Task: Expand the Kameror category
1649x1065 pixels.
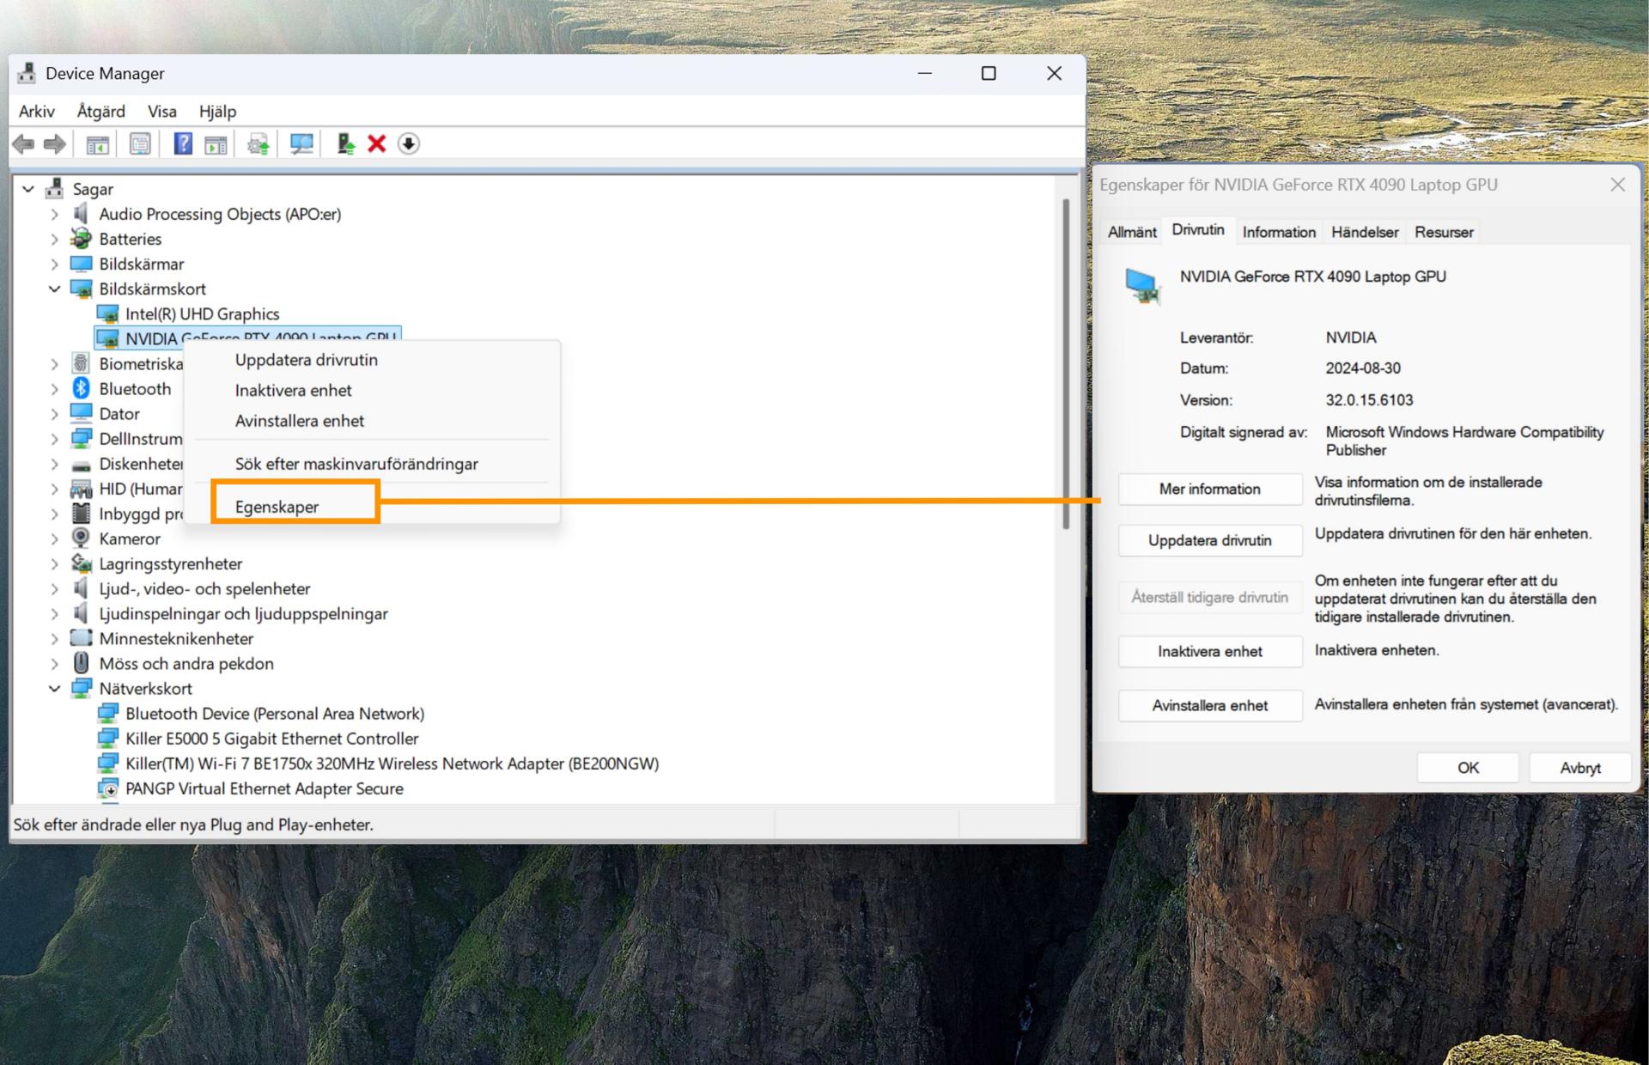Action: pos(55,539)
